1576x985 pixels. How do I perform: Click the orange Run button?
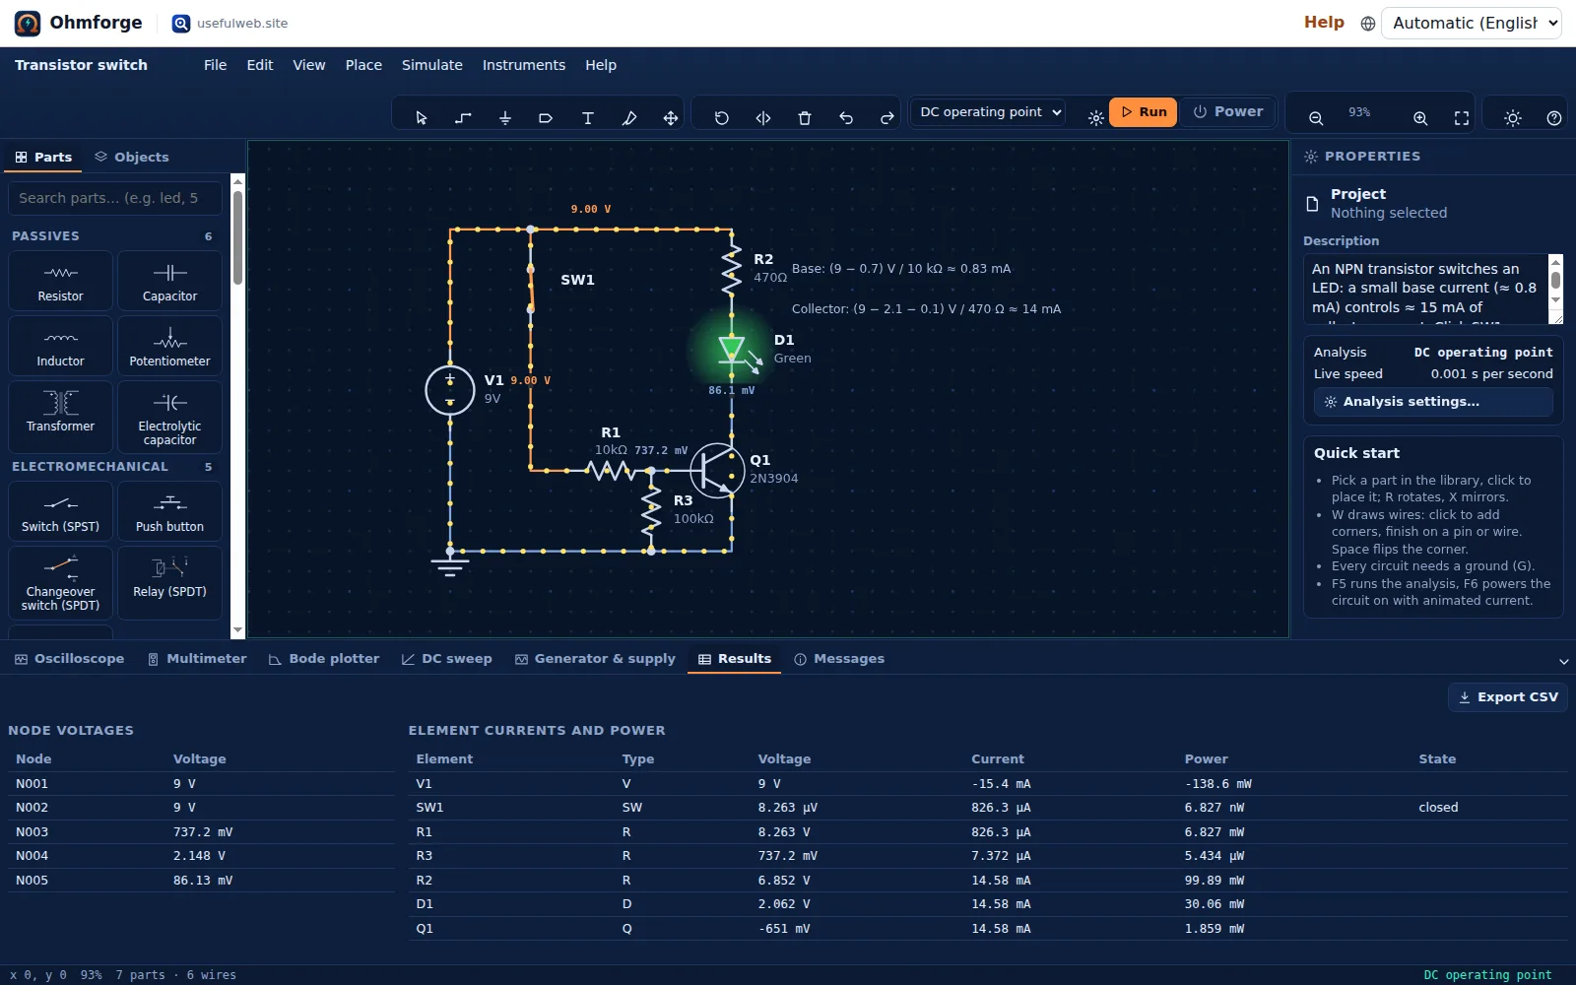click(x=1144, y=112)
